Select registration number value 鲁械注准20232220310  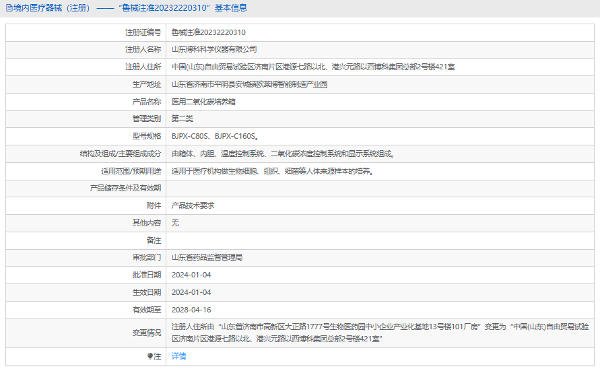click(x=209, y=32)
